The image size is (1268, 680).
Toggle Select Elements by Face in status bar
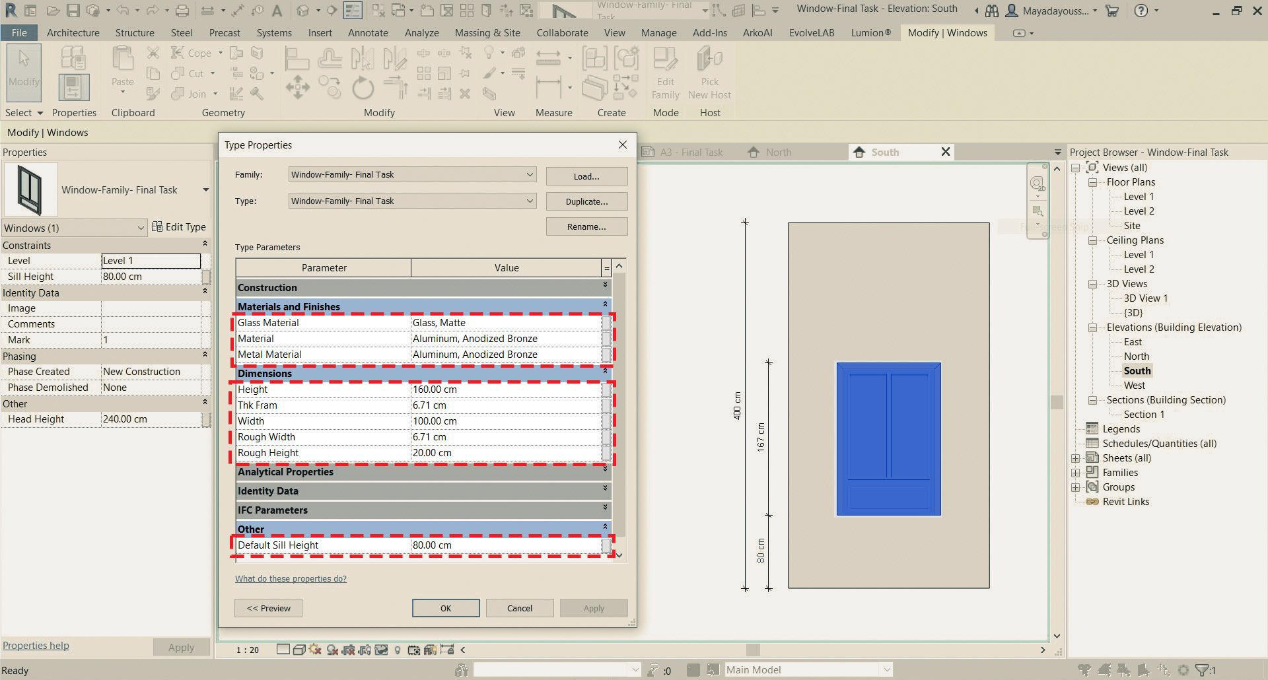click(1144, 670)
